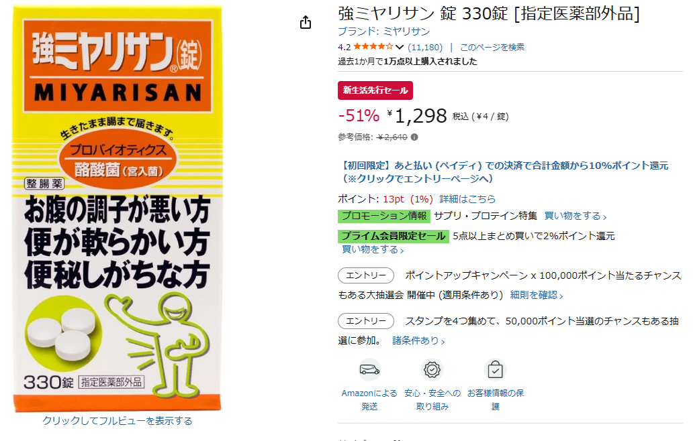693x441 pixels.
Task: Click the Miyarisan product box image
Action: [117, 208]
